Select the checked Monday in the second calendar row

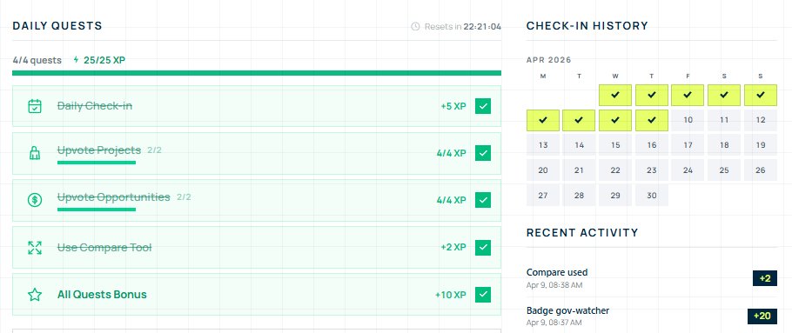(543, 120)
